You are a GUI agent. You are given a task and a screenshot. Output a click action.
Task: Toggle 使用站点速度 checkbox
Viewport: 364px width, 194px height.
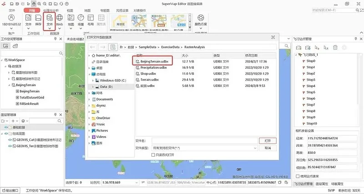(298, 176)
